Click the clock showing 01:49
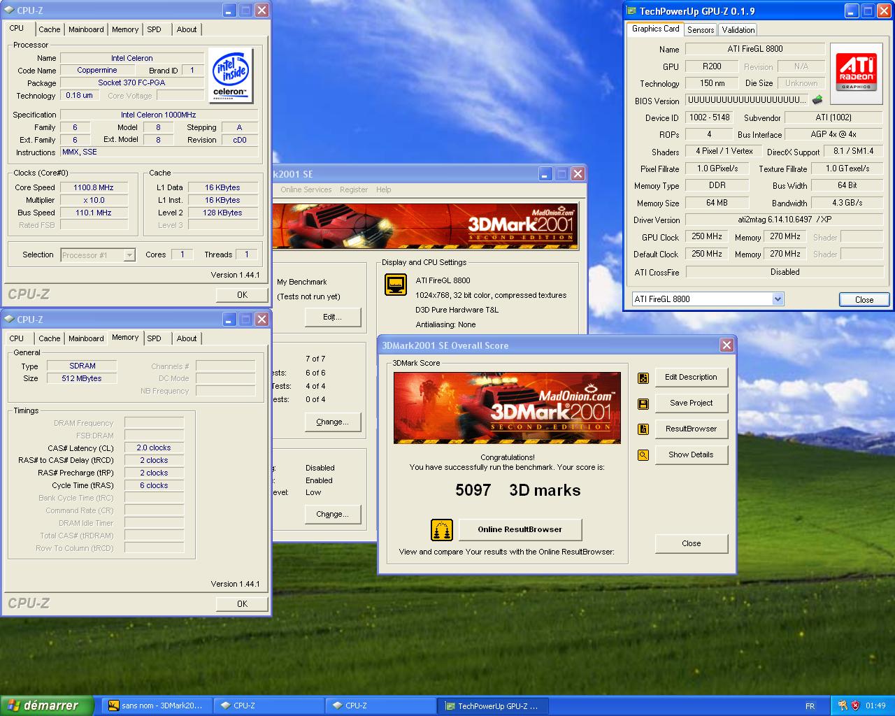 [875, 706]
